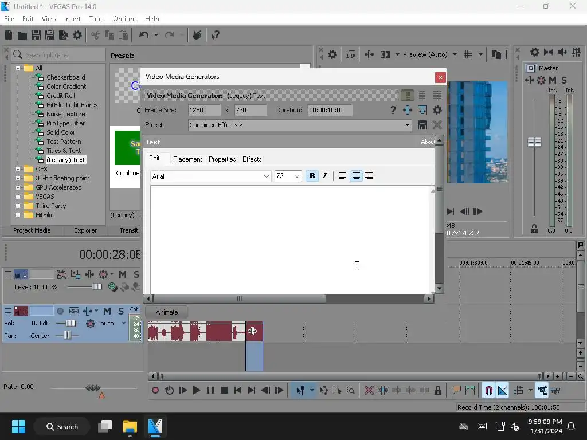Save preset with the disk icon
Image resolution: width=587 pixels, height=440 pixels.
coord(422,125)
